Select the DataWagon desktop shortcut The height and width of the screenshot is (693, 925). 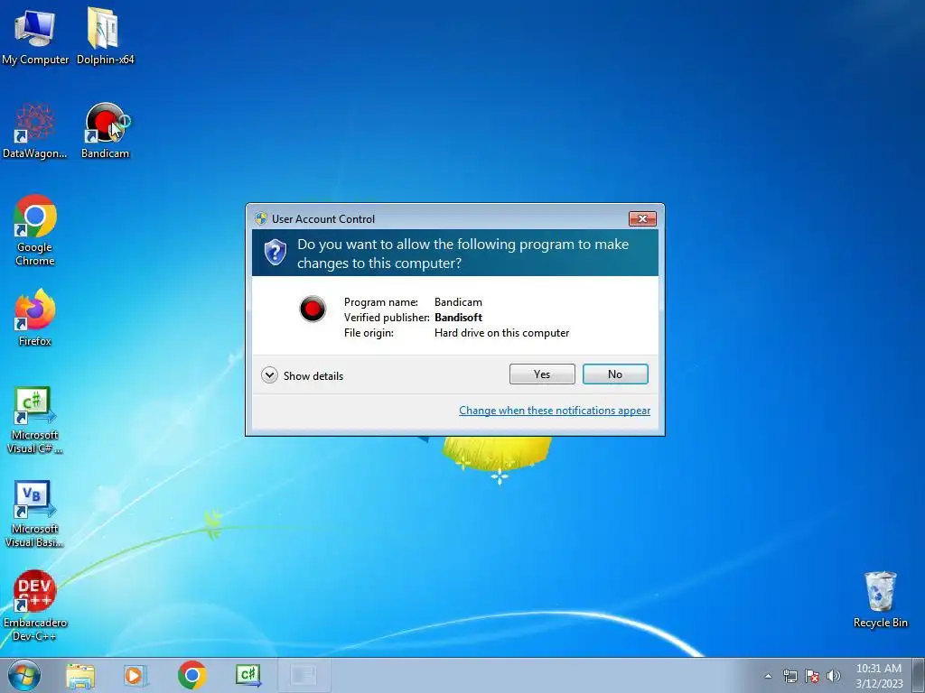pyautogui.click(x=35, y=131)
